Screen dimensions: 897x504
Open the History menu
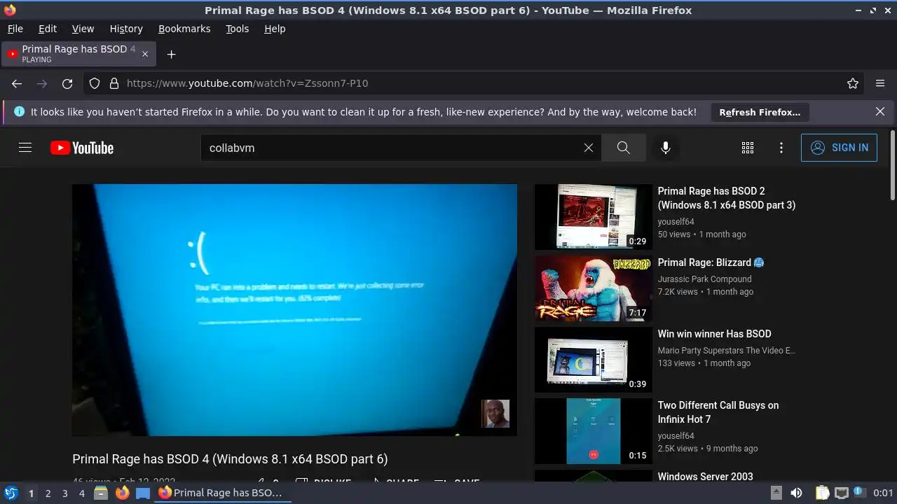(x=126, y=29)
